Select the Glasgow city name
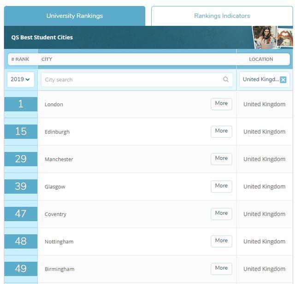 point(55,187)
